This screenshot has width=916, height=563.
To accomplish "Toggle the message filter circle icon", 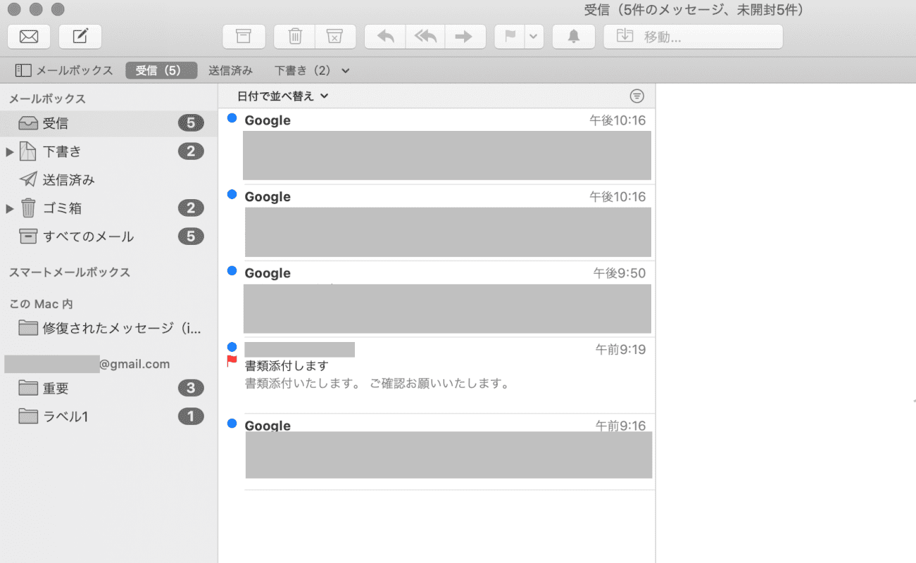I will click(x=636, y=96).
